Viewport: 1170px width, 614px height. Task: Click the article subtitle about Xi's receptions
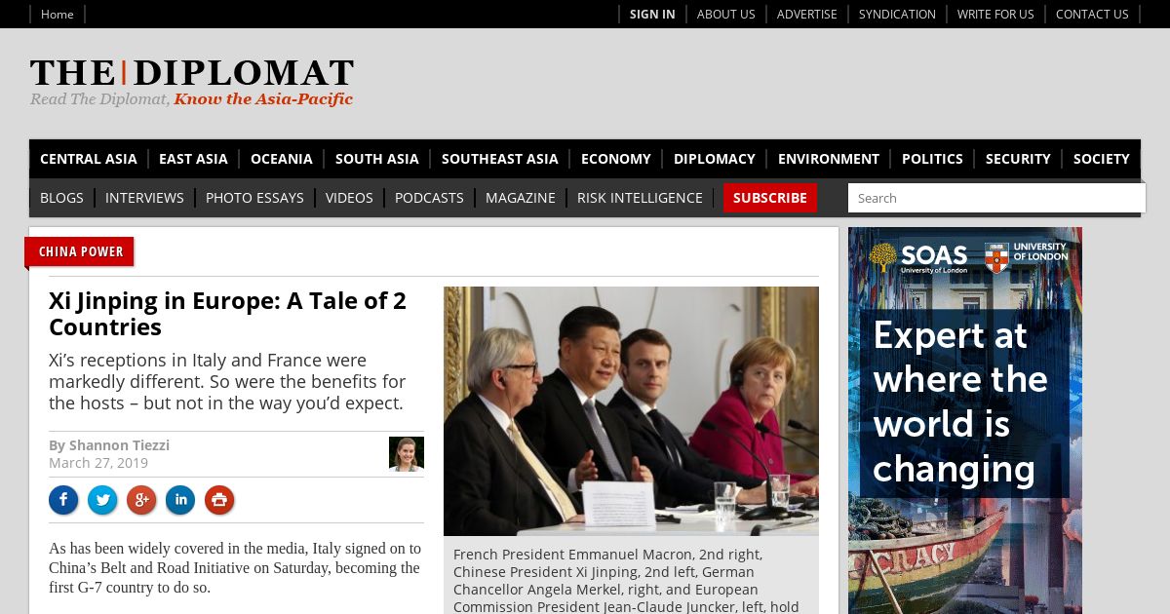[x=227, y=382]
